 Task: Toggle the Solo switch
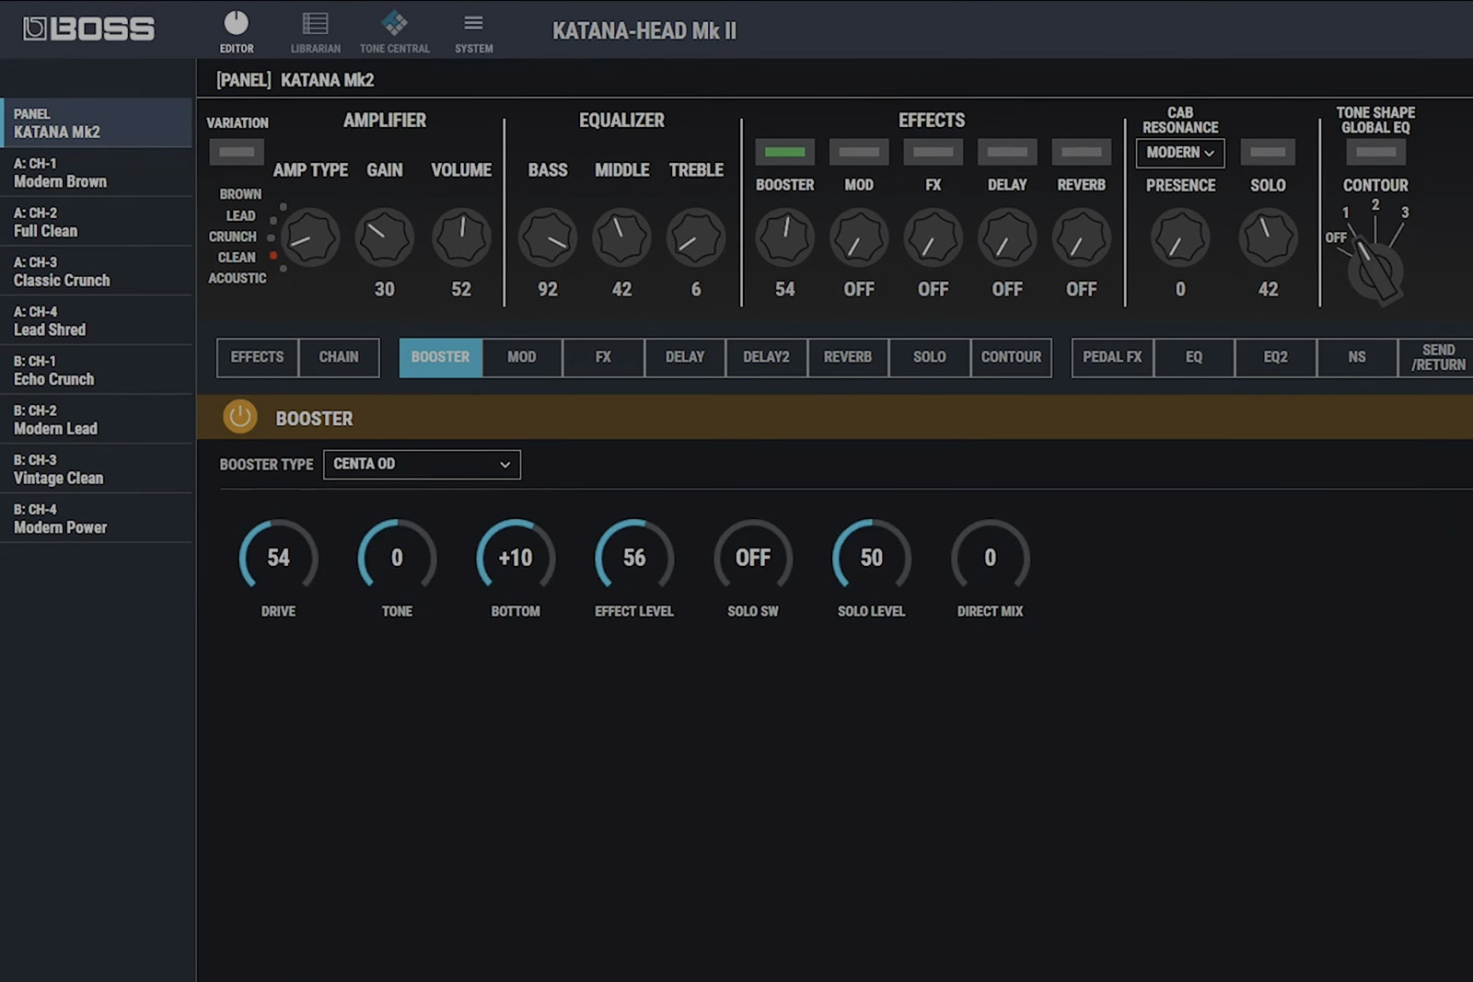[1268, 152]
